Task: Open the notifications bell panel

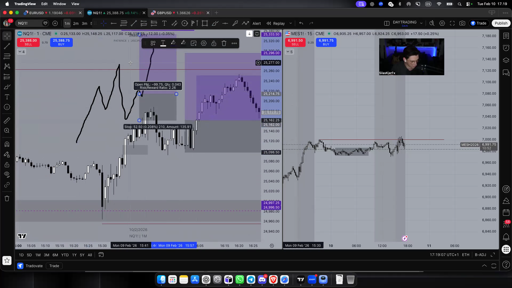Action: coord(506,237)
